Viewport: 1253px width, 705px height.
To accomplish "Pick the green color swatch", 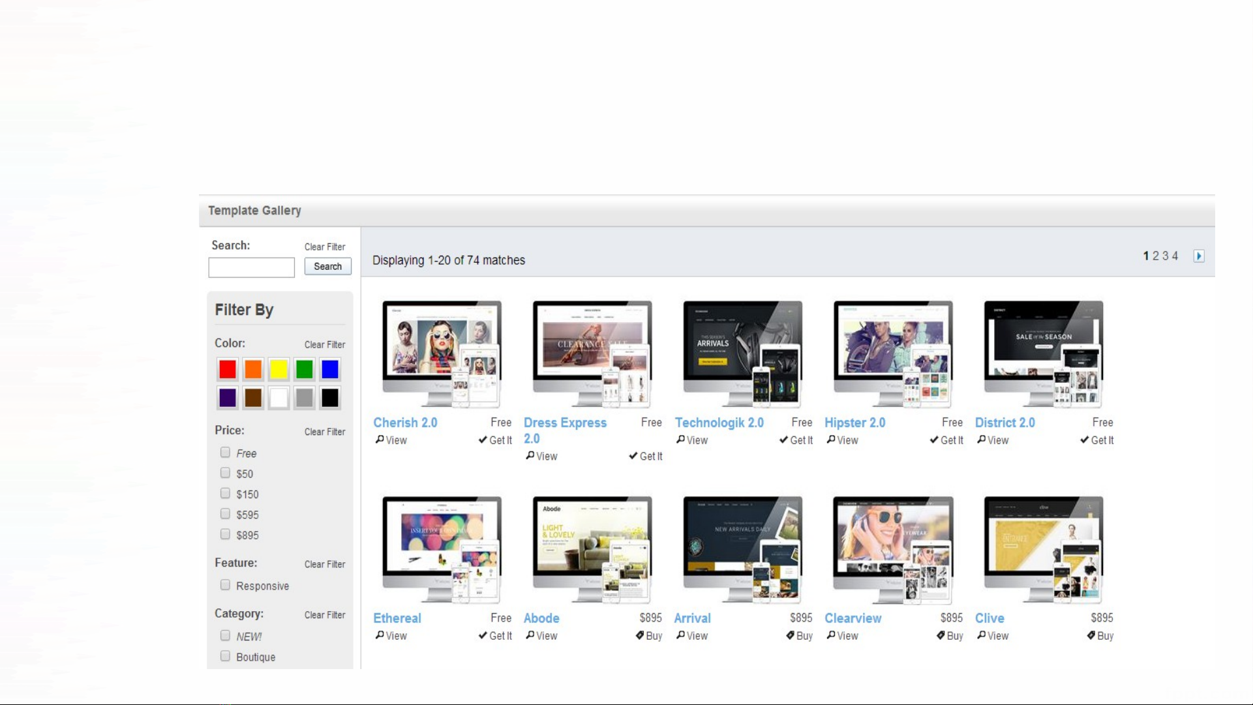I will click(304, 370).
